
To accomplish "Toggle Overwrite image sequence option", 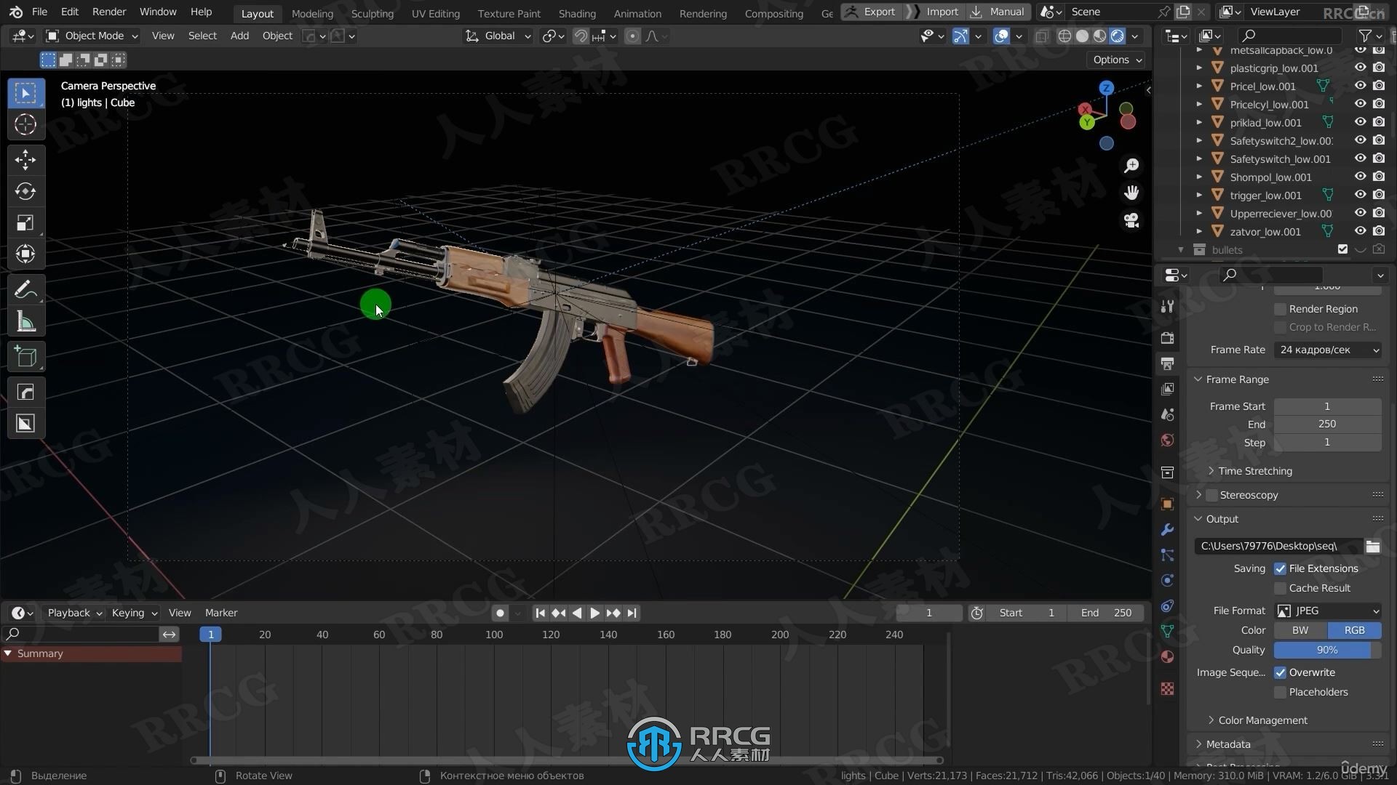I will (x=1280, y=672).
